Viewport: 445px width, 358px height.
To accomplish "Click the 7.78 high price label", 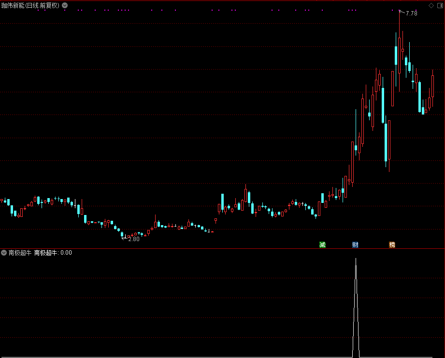I will [412, 14].
